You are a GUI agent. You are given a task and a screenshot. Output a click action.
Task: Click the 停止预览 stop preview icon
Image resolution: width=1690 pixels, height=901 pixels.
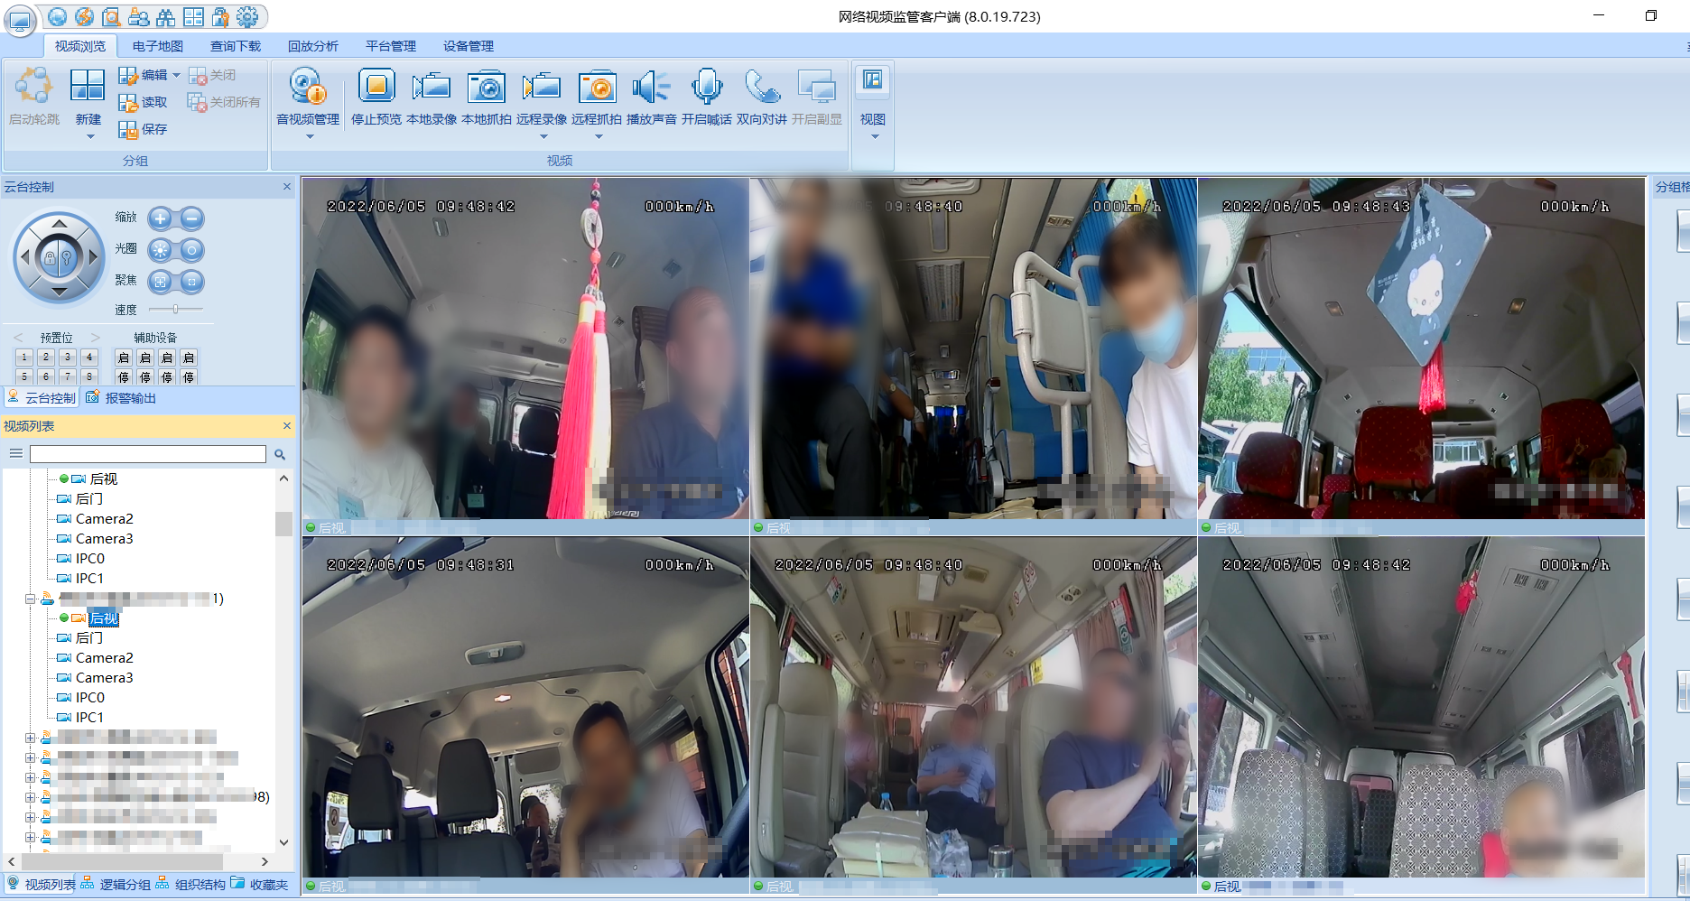376,88
